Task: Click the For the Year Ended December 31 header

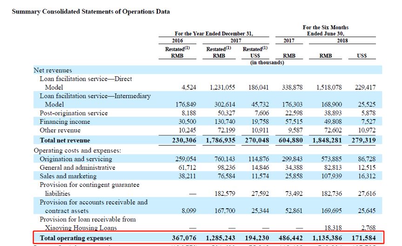Action: coord(214,33)
